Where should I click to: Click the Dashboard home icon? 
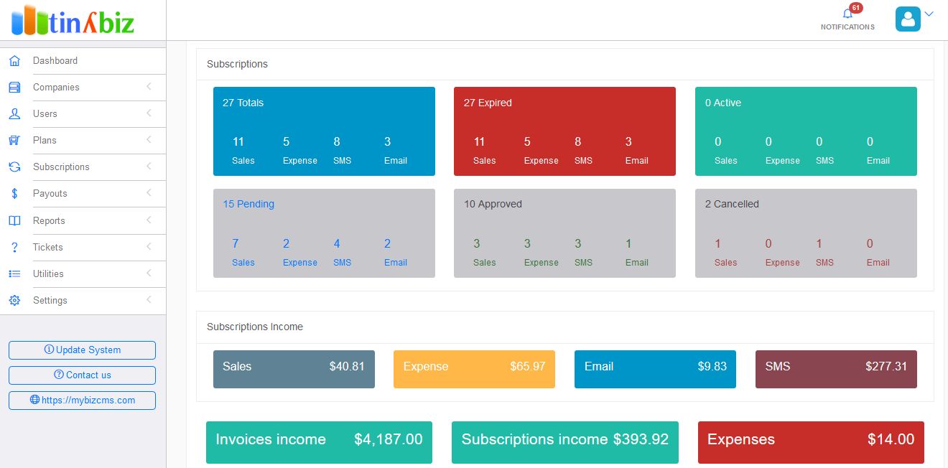point(14,61)
